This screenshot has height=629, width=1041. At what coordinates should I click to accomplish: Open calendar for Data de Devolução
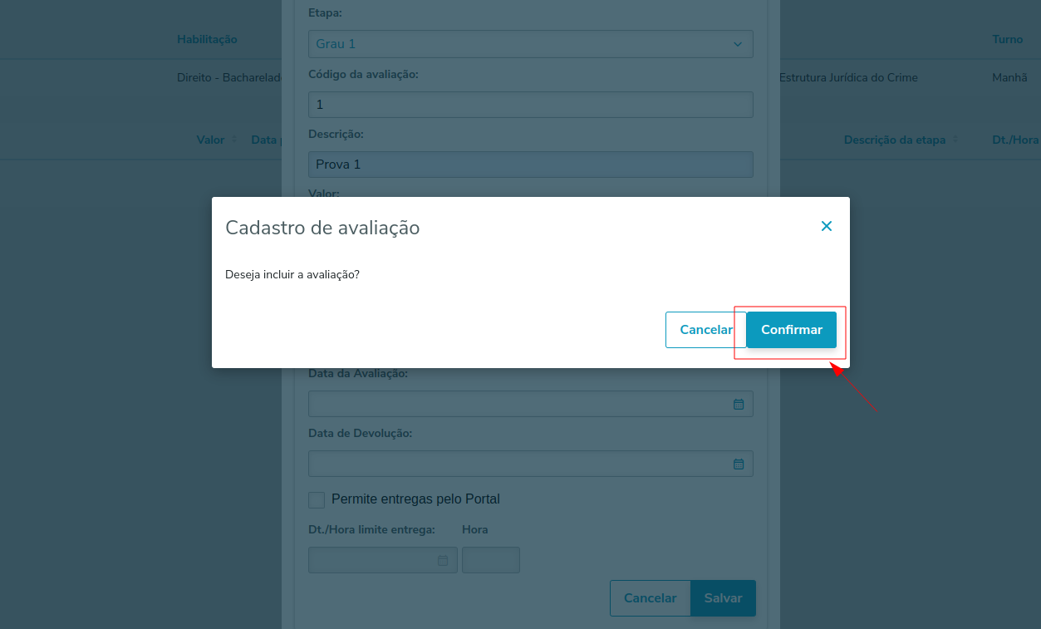click(738, 464)
